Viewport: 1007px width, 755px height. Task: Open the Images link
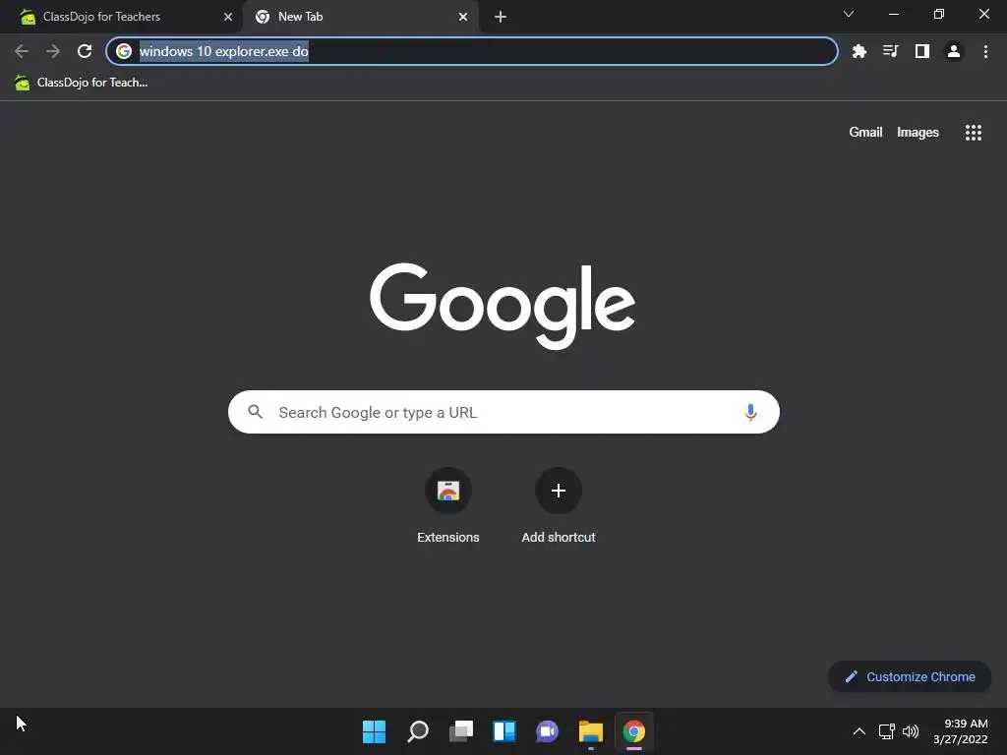(x=918, y=133)
